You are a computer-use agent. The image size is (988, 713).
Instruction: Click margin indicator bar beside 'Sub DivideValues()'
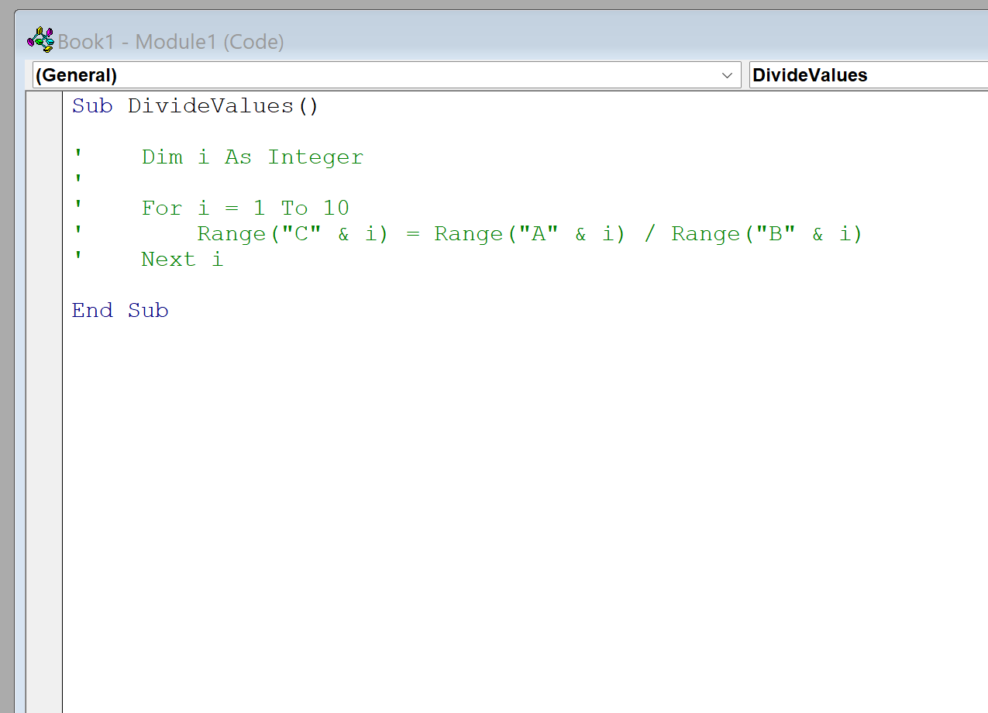(44, 106)
